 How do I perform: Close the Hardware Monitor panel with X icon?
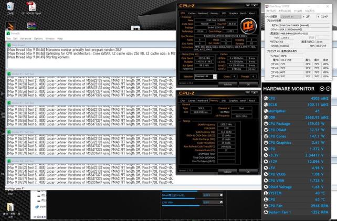coord(328,89)
